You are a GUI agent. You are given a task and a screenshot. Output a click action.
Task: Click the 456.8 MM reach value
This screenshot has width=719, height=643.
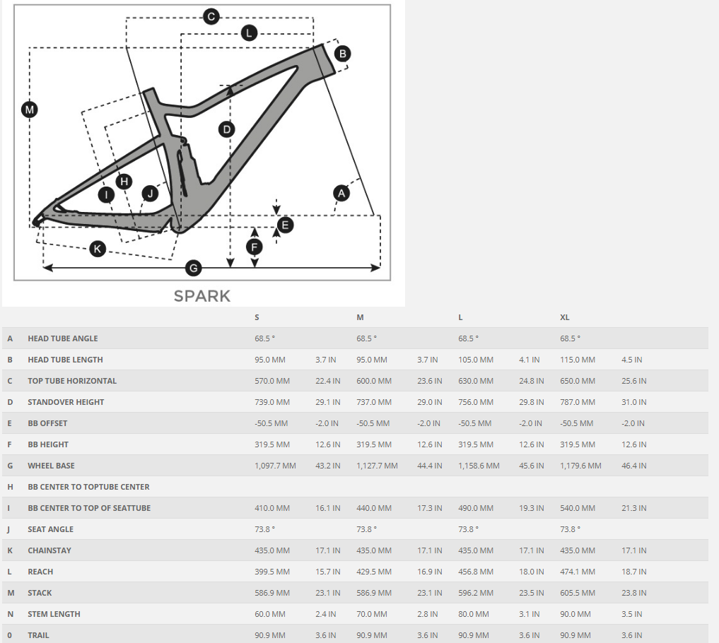[x=476, y=572]
